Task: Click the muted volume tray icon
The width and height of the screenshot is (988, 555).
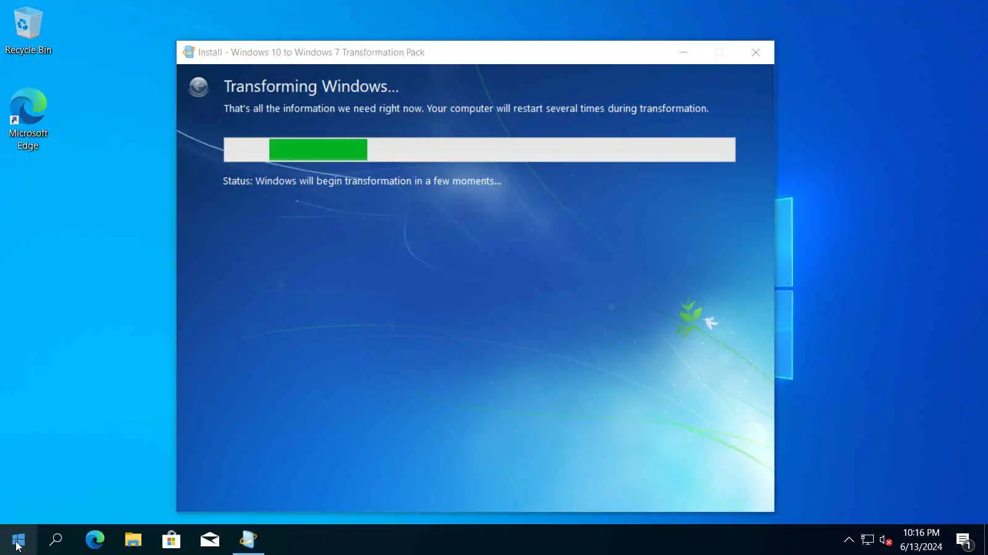Action: [x=885, y=540]
